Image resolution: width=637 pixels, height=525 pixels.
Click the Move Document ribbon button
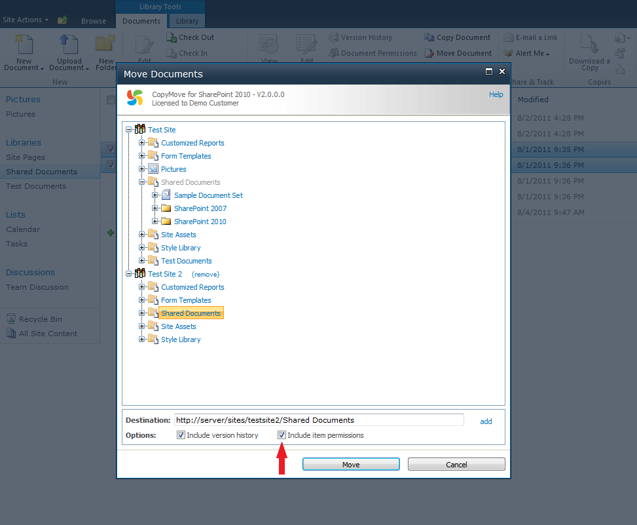458,53
